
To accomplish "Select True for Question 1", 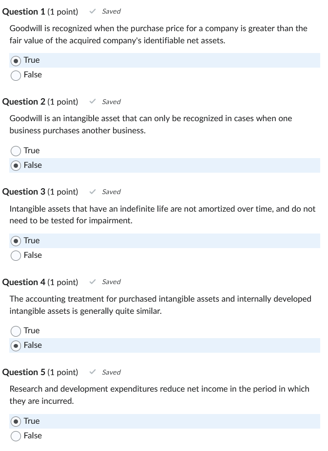I will click(16, 60).
